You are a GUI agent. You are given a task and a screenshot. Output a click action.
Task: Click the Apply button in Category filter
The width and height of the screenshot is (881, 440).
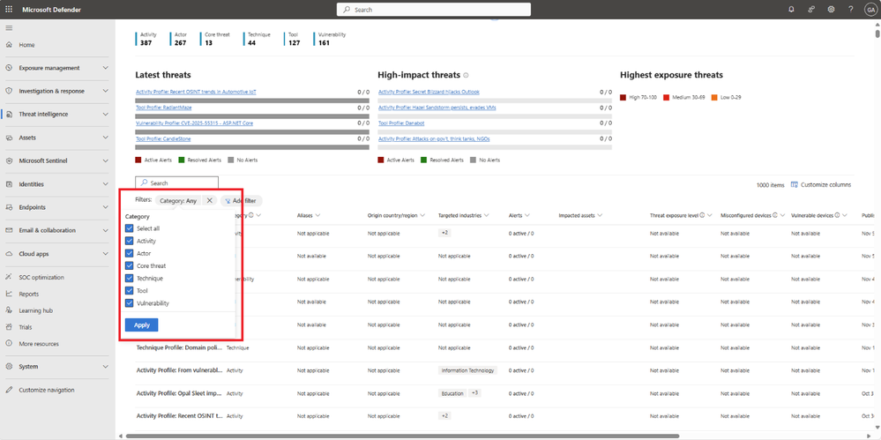[x=142, y=324]
